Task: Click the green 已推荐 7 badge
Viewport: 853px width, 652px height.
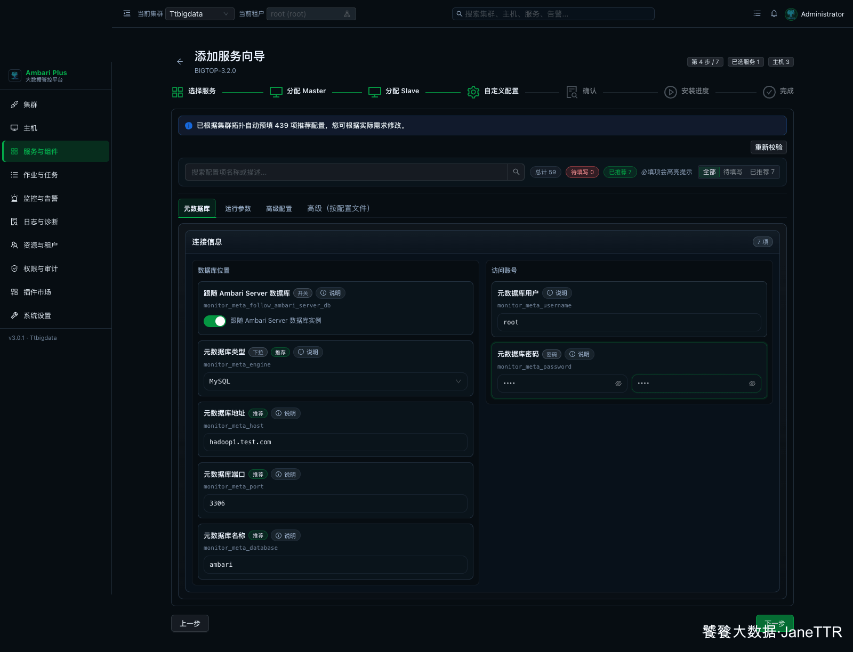Action: coord(620,172)
